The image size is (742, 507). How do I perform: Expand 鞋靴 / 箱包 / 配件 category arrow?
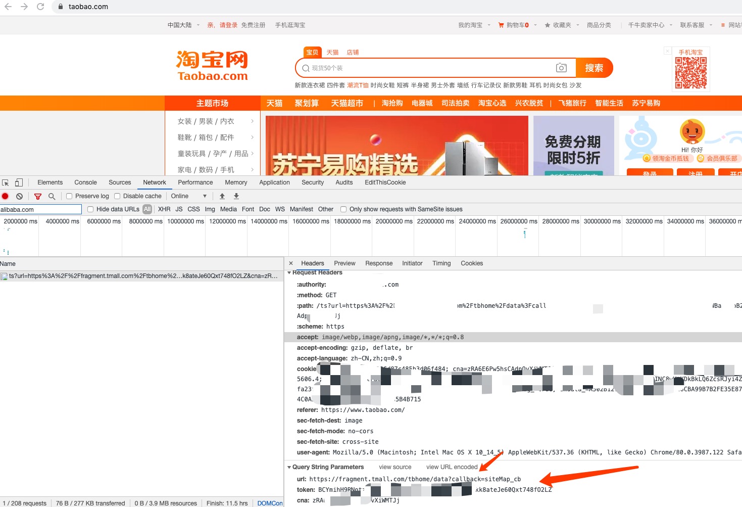tap(252, 137)
